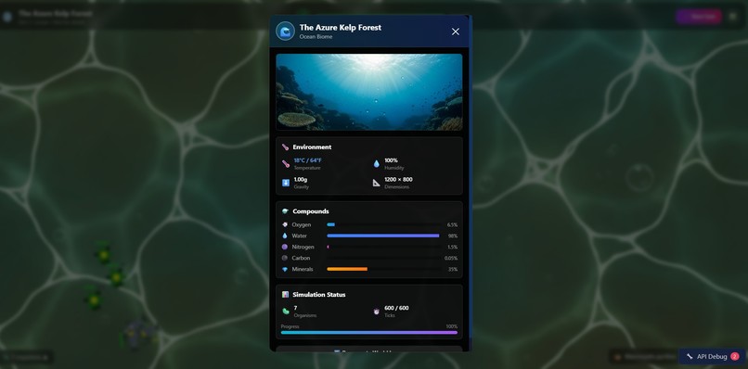Click the temperature thermometer icon

click(286, 164)
